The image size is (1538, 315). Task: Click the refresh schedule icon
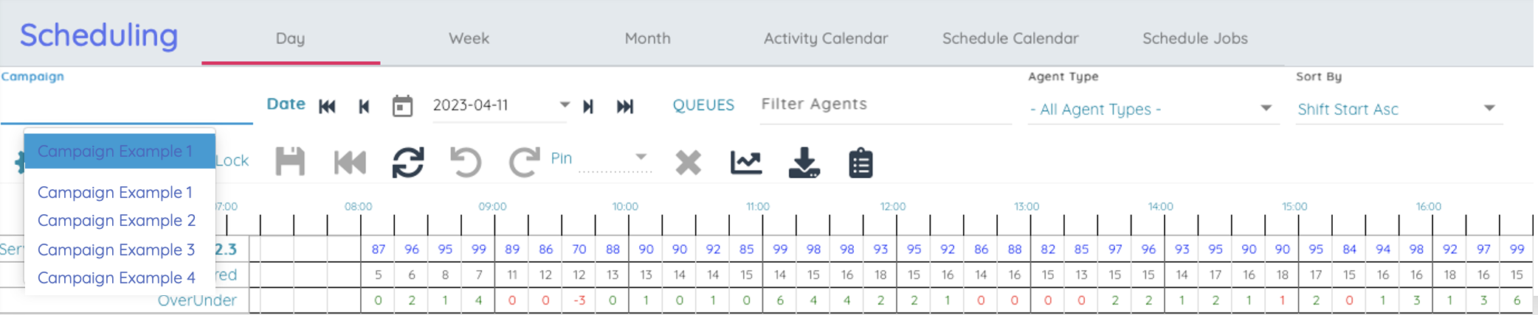pos(408,162)
